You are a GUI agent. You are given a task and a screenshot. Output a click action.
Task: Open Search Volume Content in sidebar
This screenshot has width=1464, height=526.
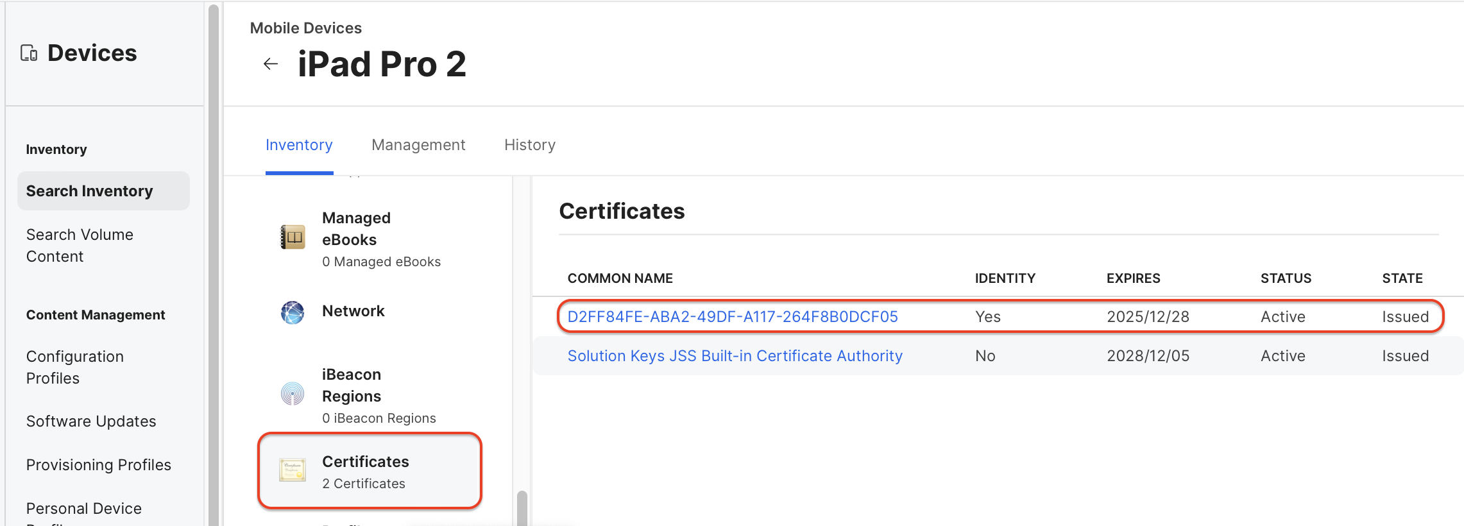80,246
